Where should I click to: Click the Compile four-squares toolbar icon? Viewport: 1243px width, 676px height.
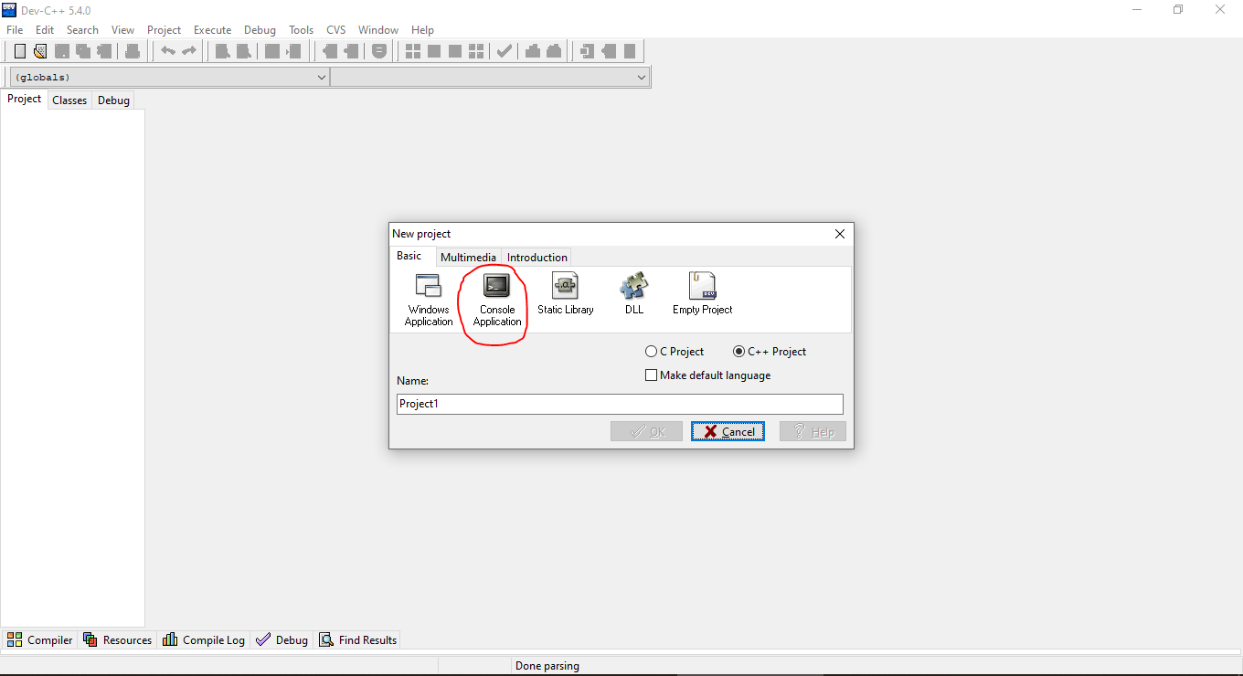(413, 51)
